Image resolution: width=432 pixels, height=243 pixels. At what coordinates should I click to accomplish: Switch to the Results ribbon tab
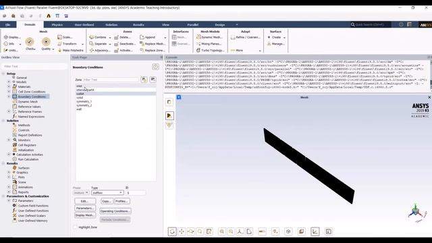point(138,24)
